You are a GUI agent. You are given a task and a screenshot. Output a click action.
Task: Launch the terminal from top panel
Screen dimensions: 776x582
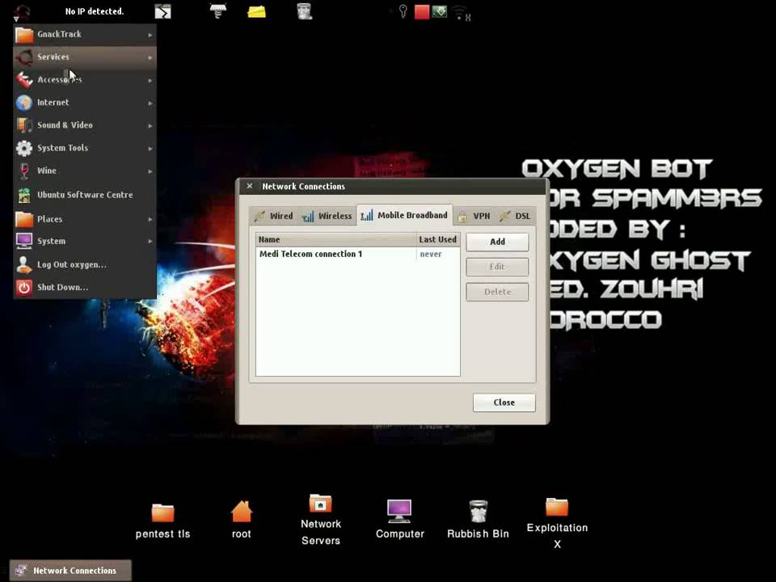tap(162, 11)
